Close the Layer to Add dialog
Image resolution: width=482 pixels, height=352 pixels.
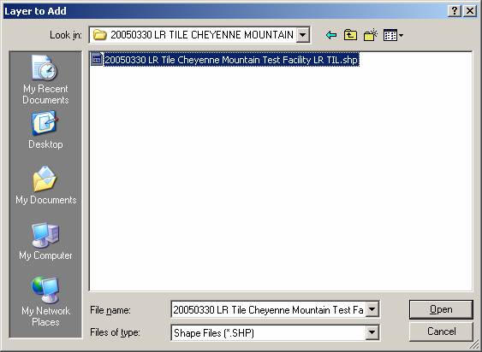(470, 11)
